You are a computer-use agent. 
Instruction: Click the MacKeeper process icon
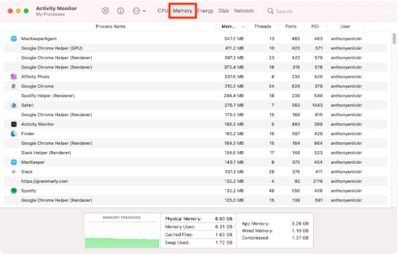click(14, 162)
